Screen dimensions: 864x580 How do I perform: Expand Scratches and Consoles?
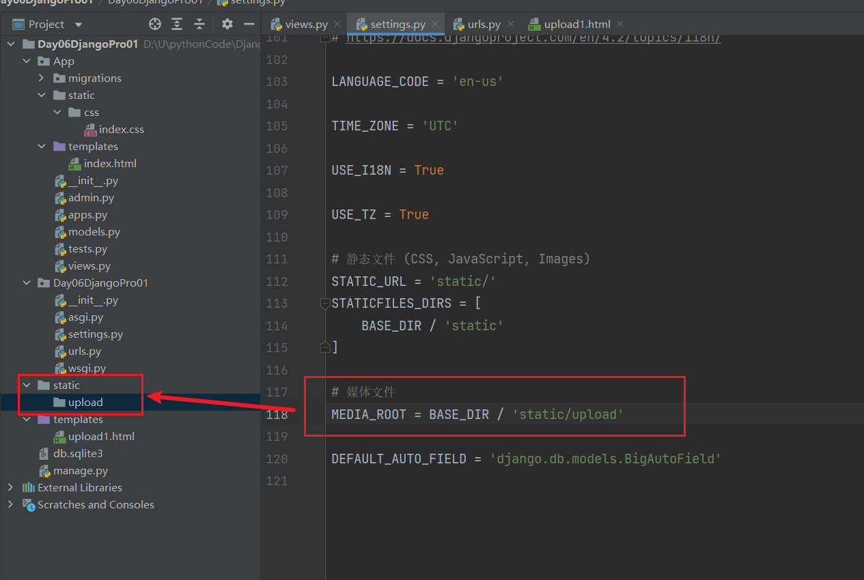point(10,505)
